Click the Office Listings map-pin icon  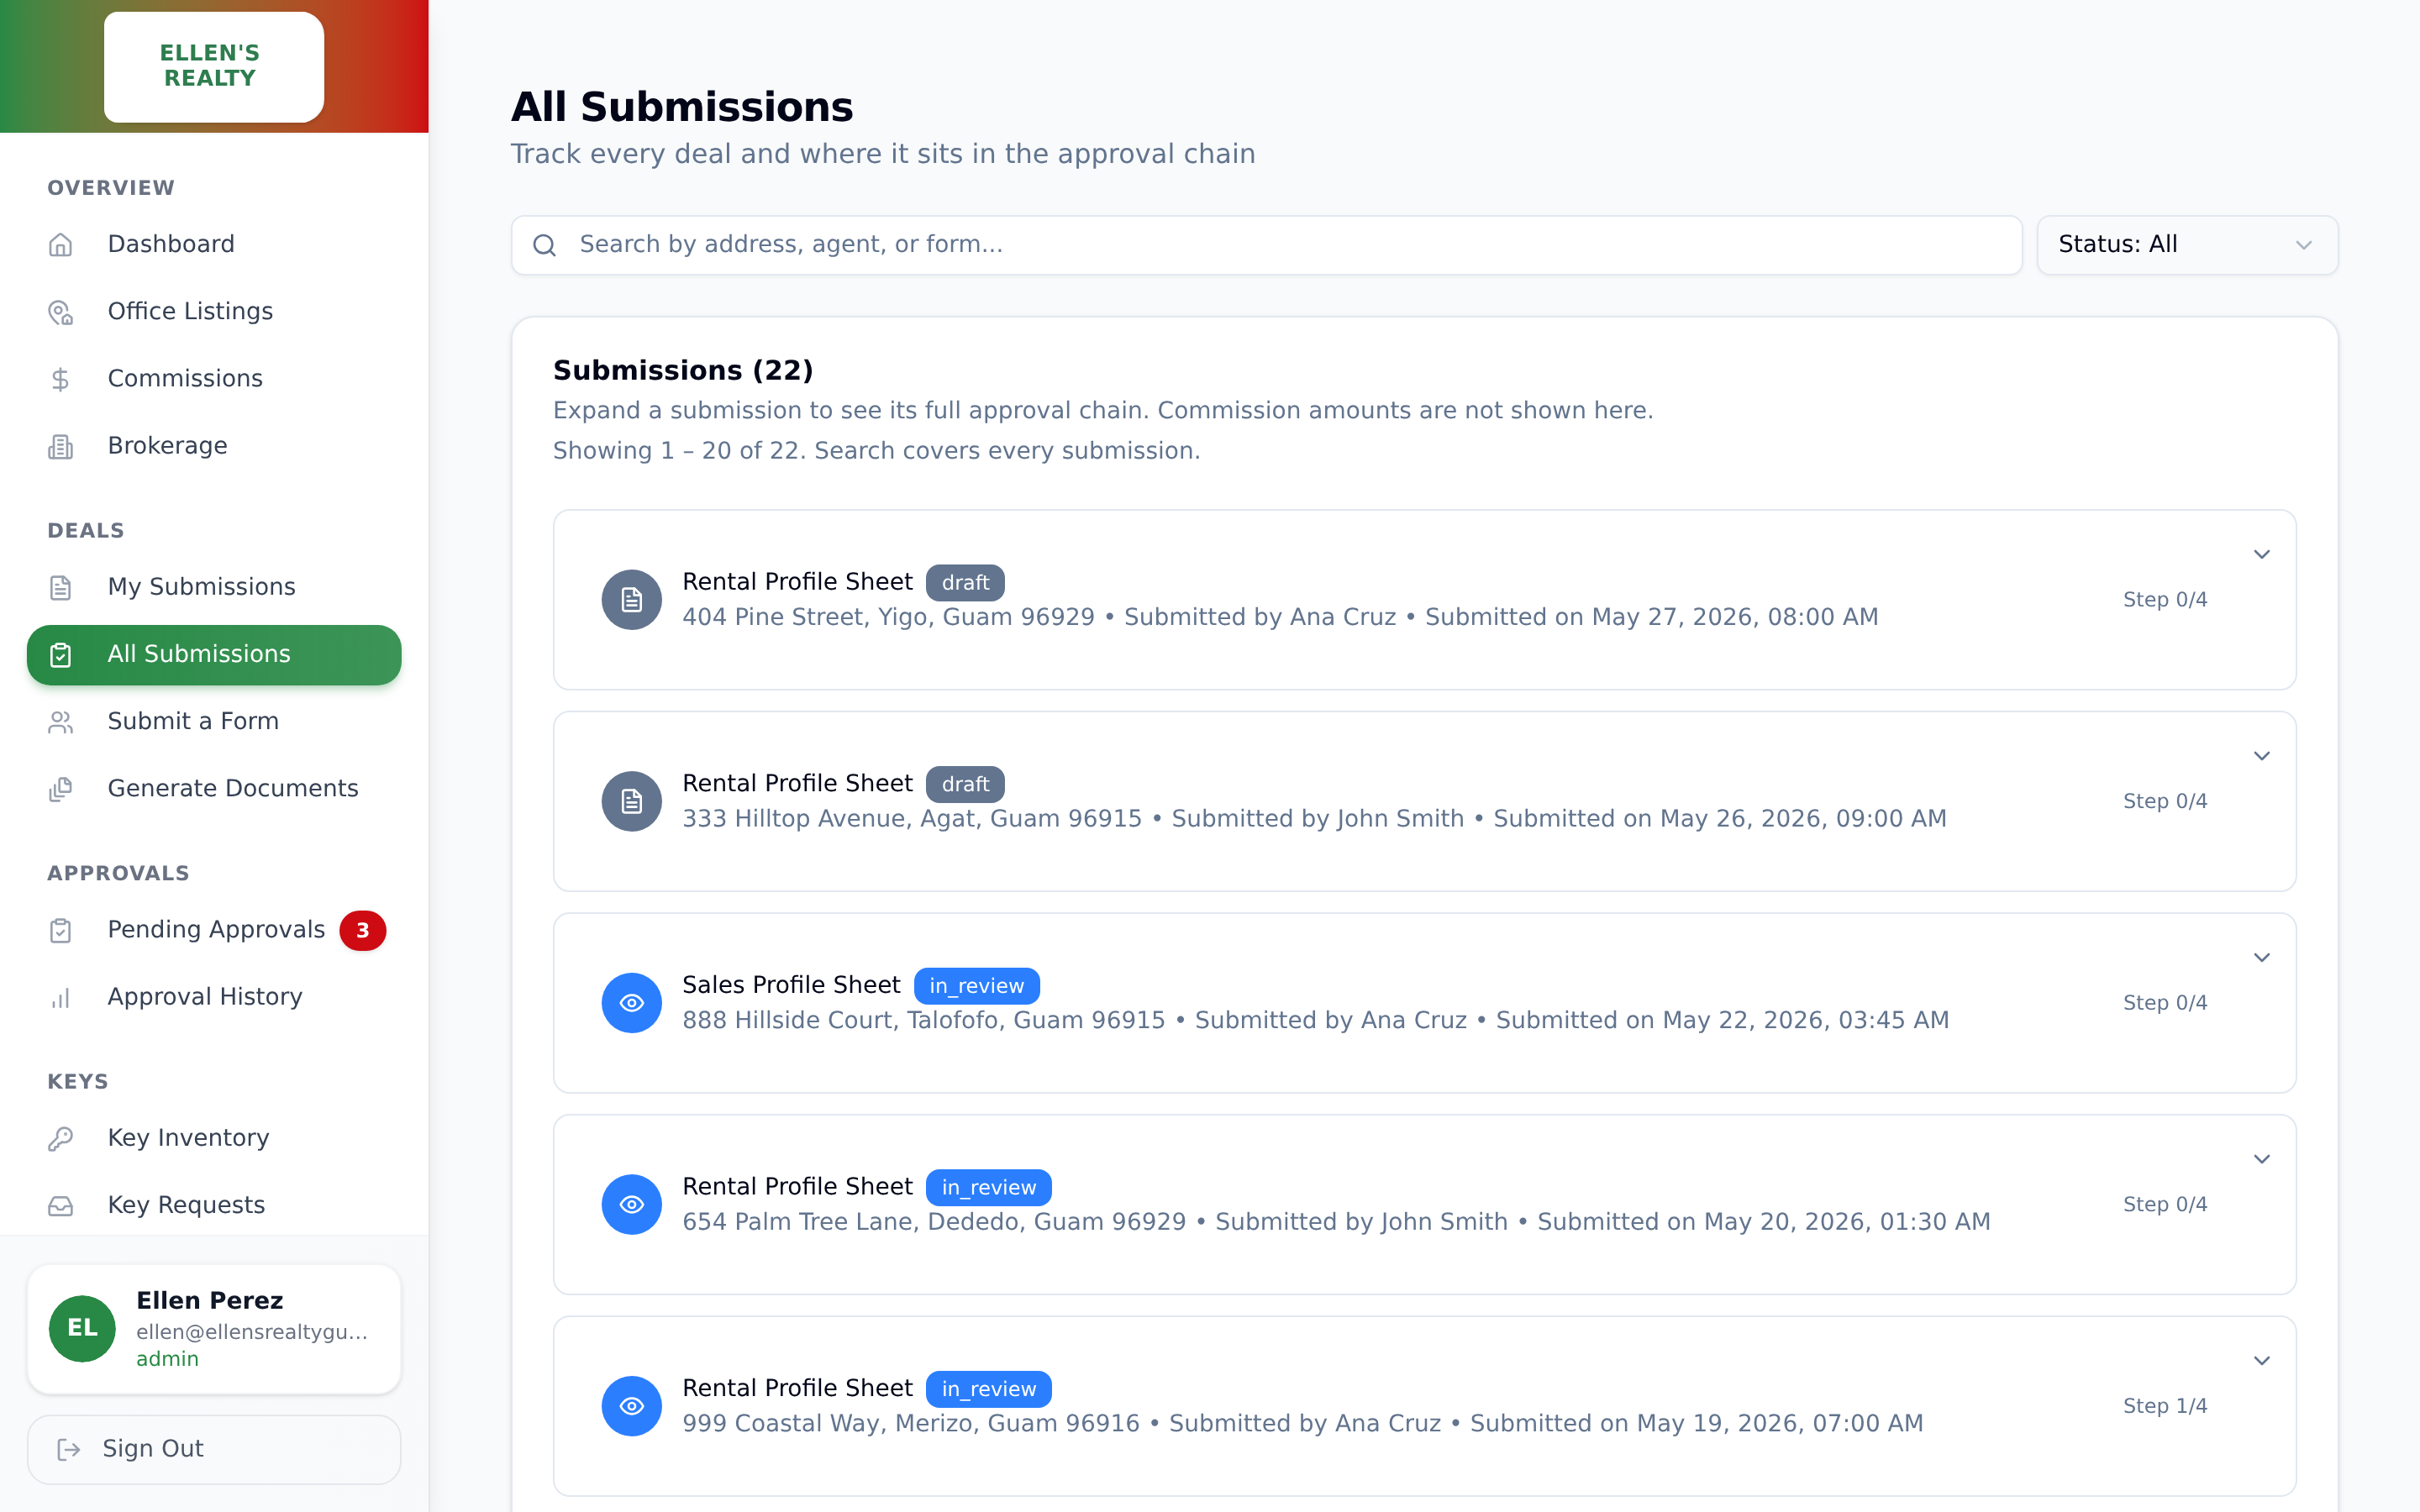coord(61,312)
